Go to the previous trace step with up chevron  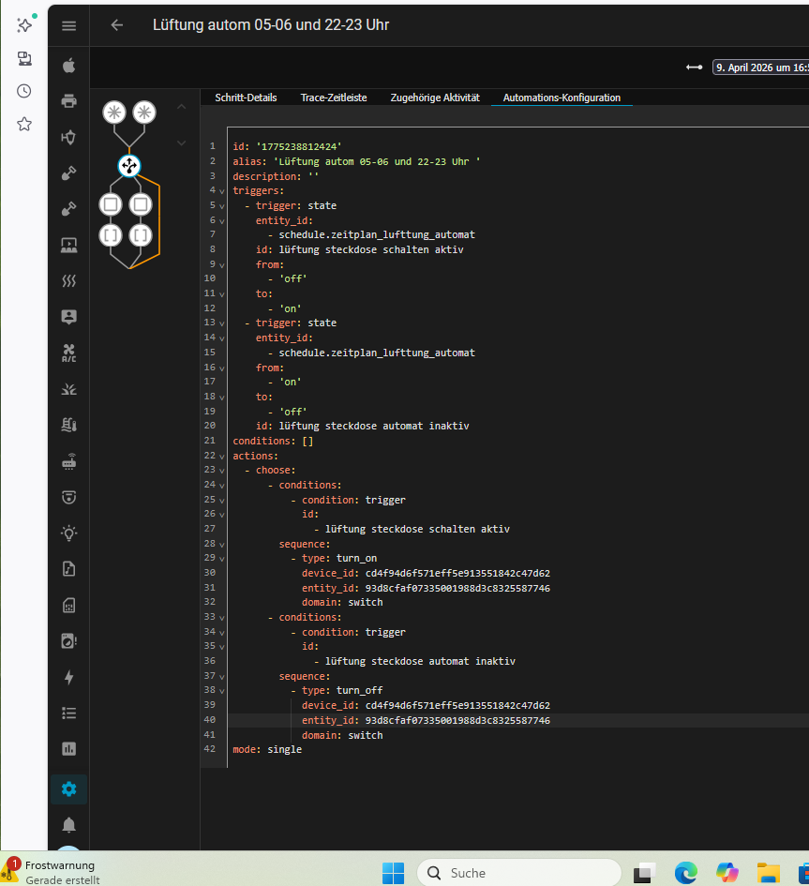pos(182,106)
